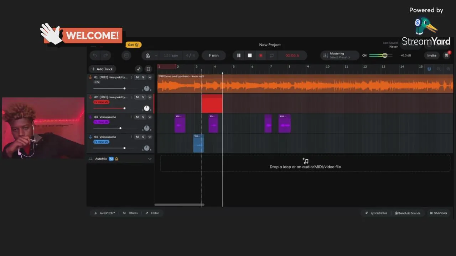The image size is (456, 256).
Task: Click the Invite button
Action: point(432,55)
